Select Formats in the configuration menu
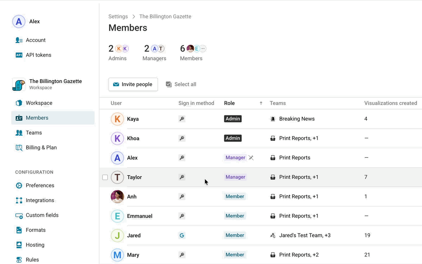Image resolution: width=422 pixels, height=264 pixels. pos(36,230)
